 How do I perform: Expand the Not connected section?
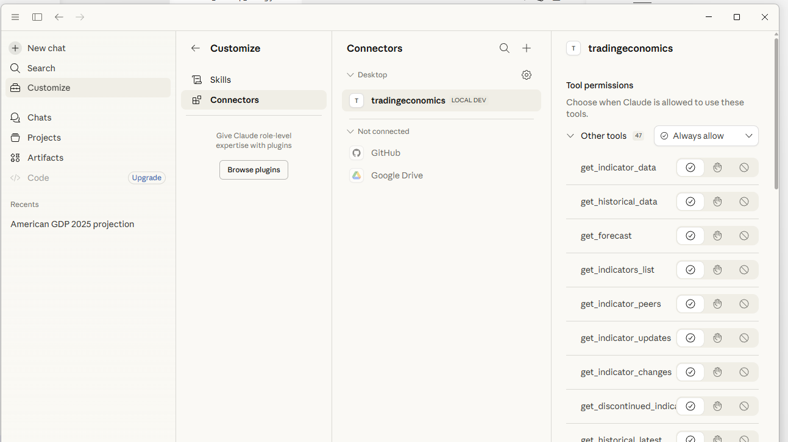[350, 131]
